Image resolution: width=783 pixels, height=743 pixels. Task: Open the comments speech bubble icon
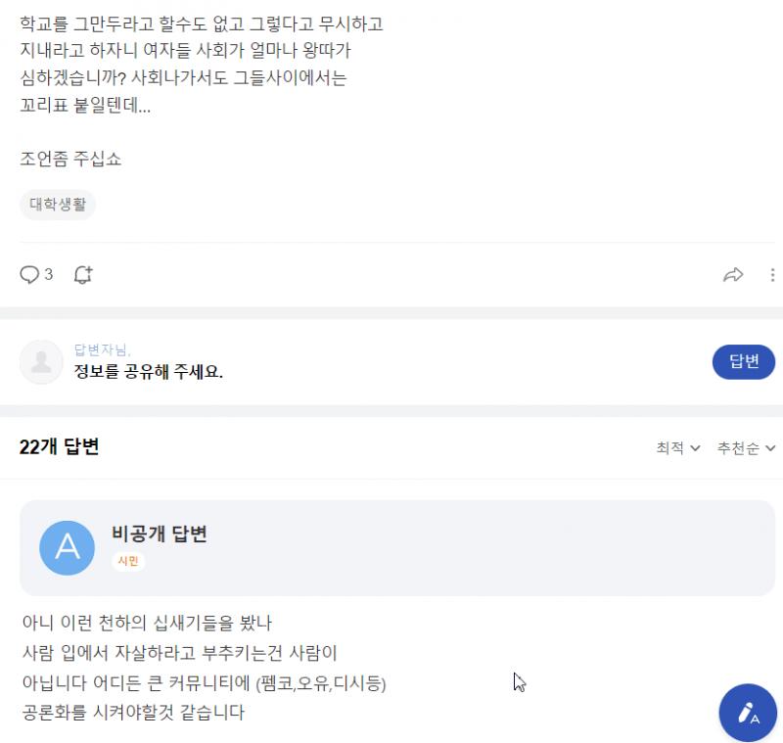(x=29, y=275)
